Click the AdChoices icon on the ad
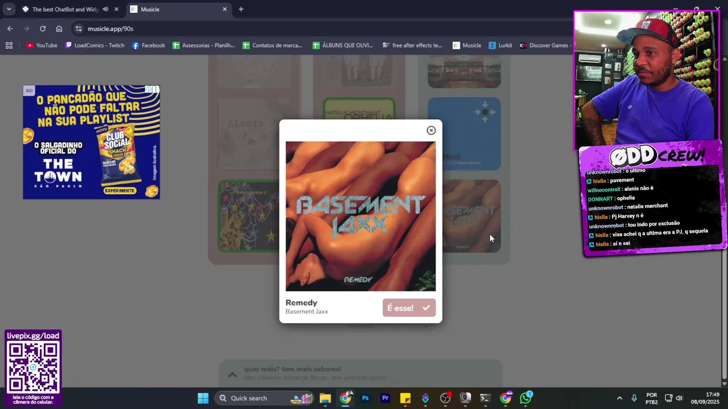Screen dimensions: 728x409 point(148,89)
